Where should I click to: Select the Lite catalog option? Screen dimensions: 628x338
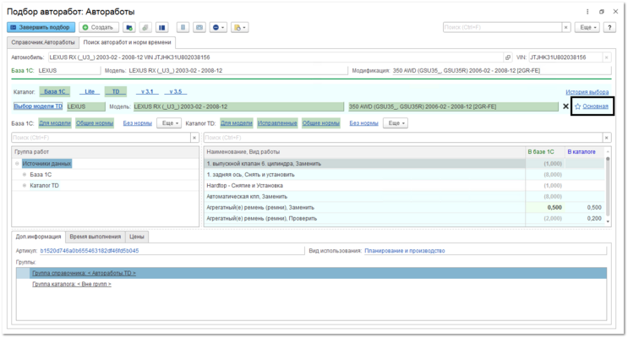(x=90, y=92)
